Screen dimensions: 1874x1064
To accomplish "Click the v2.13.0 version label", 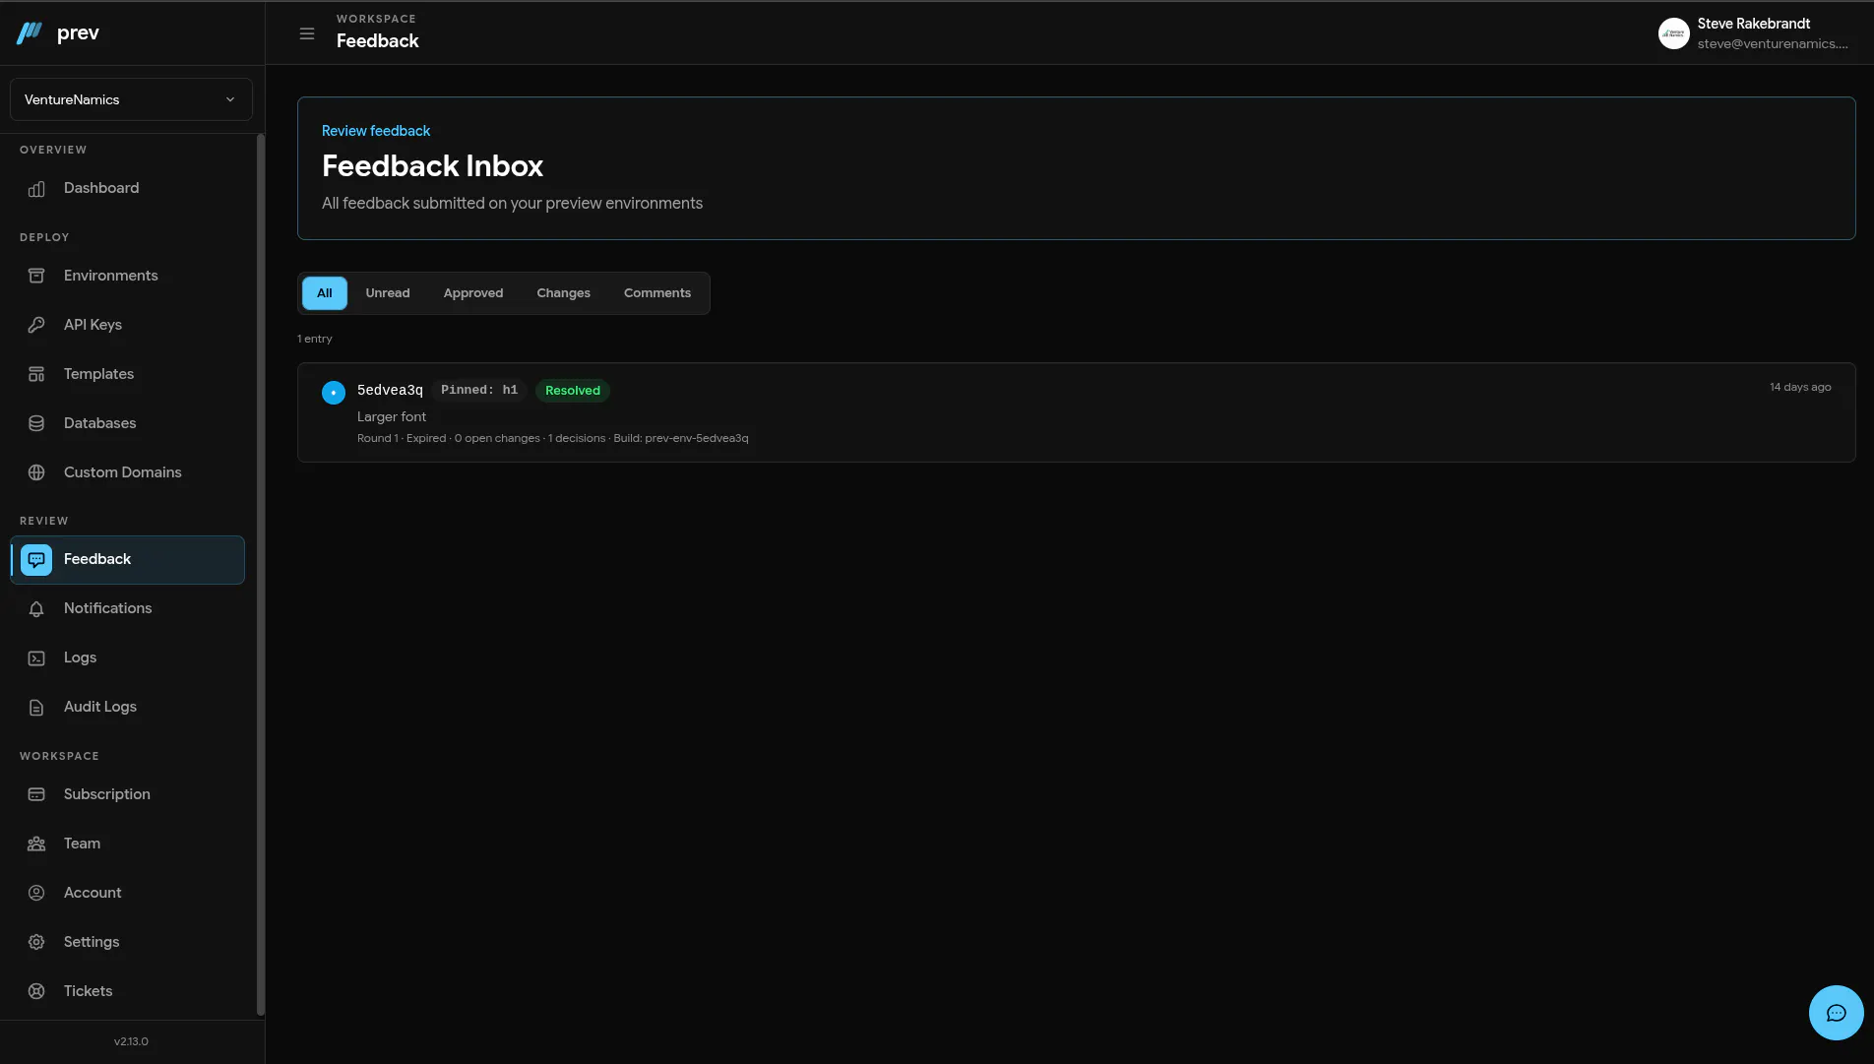I will [131, 1041].
